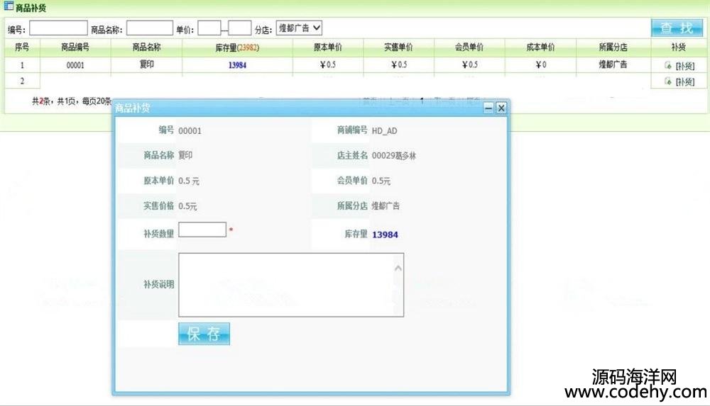Click the restock icon in row 1
The width and height of the screenshot is (710, 406).
tap(667, 65)
